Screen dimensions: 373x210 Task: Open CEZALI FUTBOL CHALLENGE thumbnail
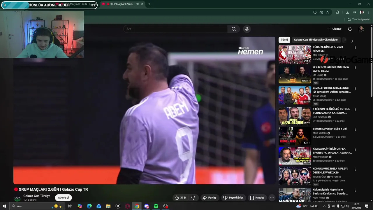[x=295, y=95]
